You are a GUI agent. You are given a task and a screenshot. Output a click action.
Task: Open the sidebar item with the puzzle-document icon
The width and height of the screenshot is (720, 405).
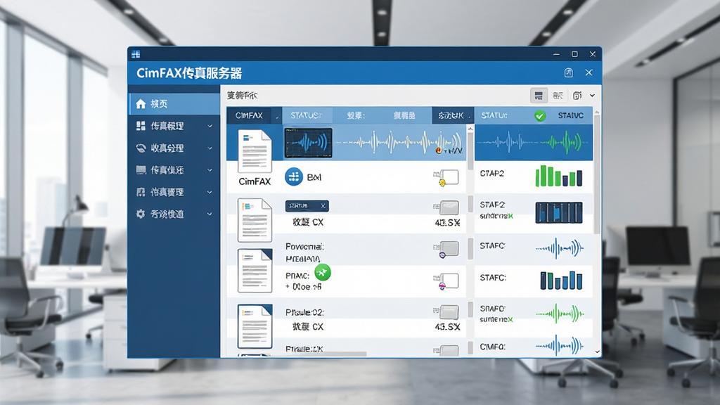pyautogui.click(x=175, y=192)
